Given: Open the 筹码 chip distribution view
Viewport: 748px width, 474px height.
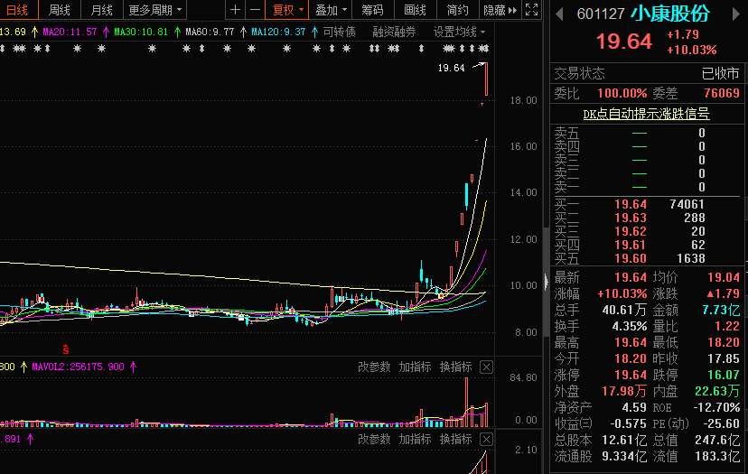Looking at the screenshot, I should coord(372,10).
